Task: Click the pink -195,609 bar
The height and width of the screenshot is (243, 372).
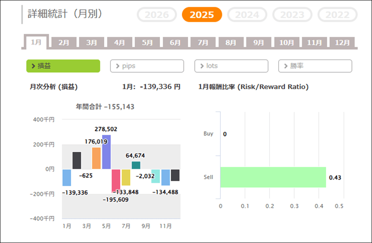Action: point(116,181)
